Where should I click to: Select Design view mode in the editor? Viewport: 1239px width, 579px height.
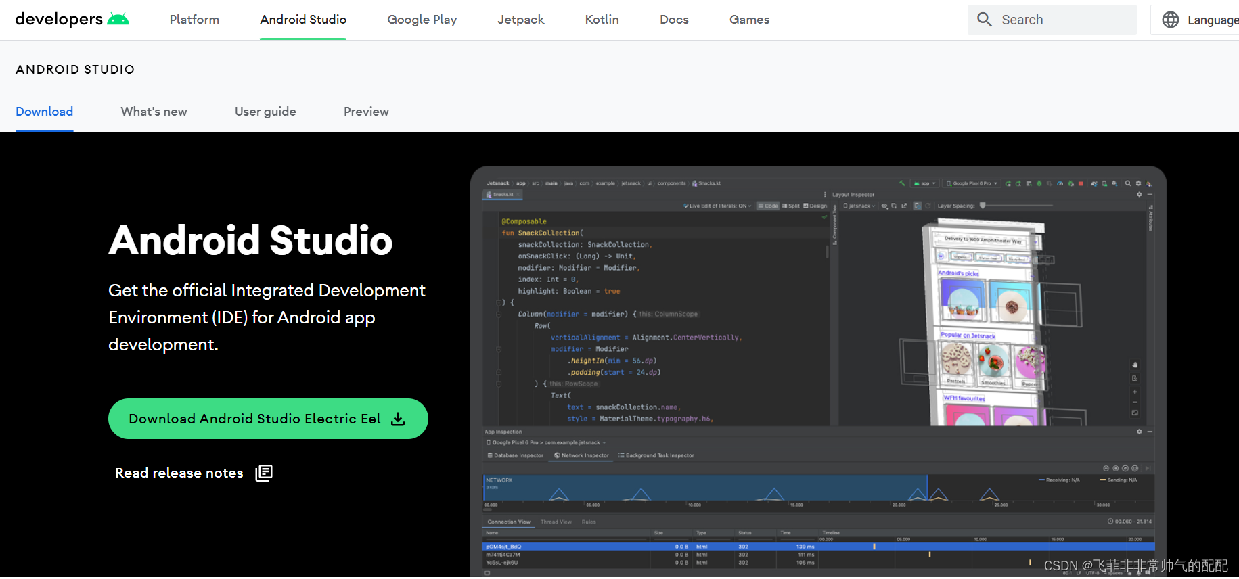815,206
